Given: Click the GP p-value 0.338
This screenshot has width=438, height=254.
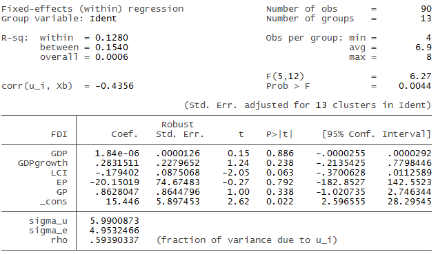Looking at the screenshot, I should [x=279, y=192].
